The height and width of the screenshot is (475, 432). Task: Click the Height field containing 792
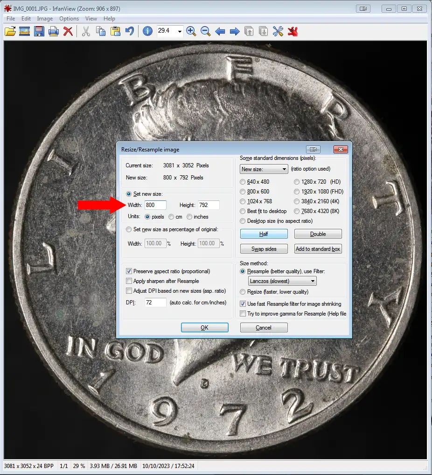209,205
